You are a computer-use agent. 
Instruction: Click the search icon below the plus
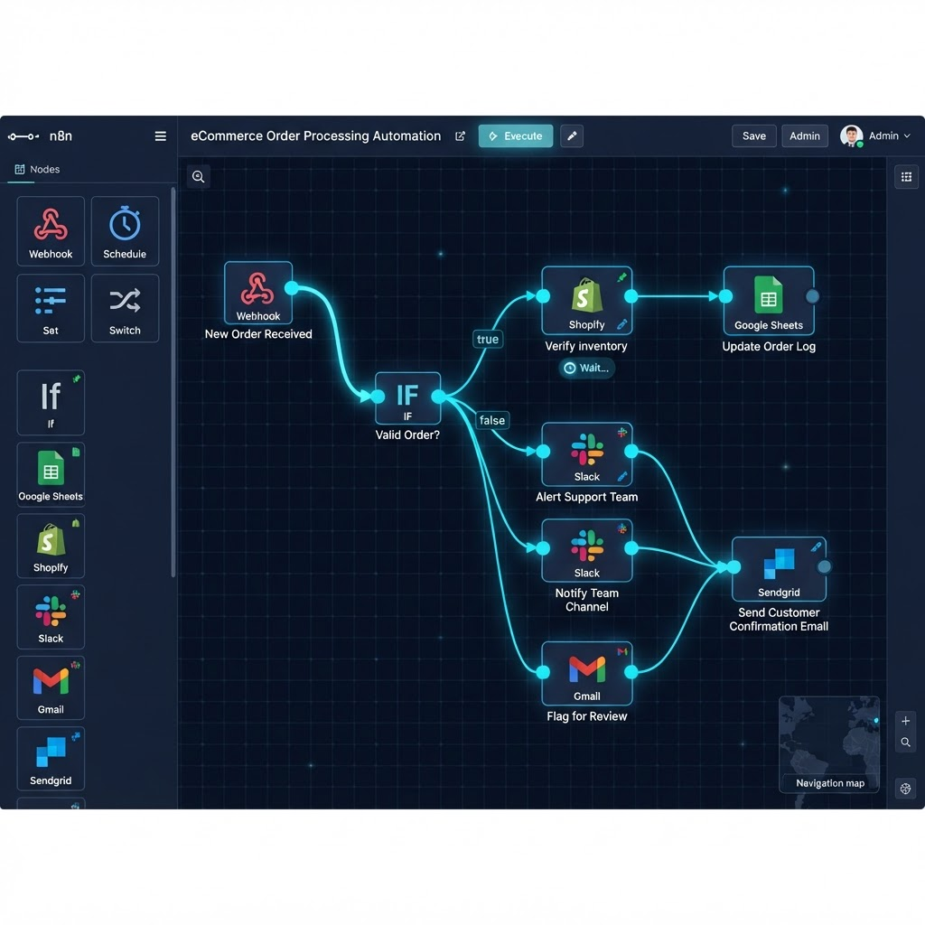pyautogui.click(x=905, y=743)
